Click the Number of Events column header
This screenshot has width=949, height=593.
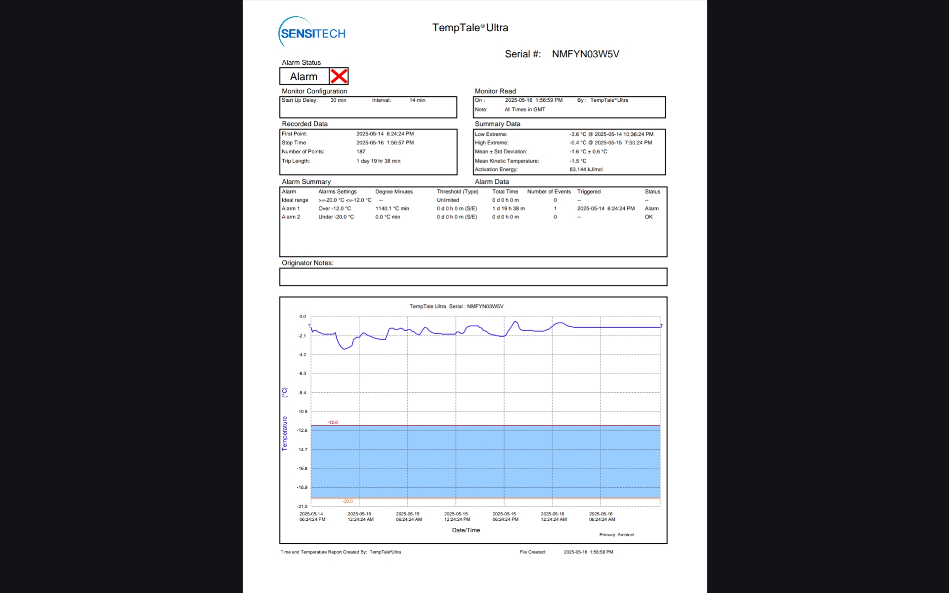549,192
